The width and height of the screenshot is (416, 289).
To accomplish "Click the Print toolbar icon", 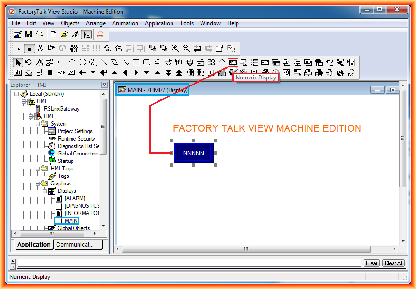I will pos(40,34).
